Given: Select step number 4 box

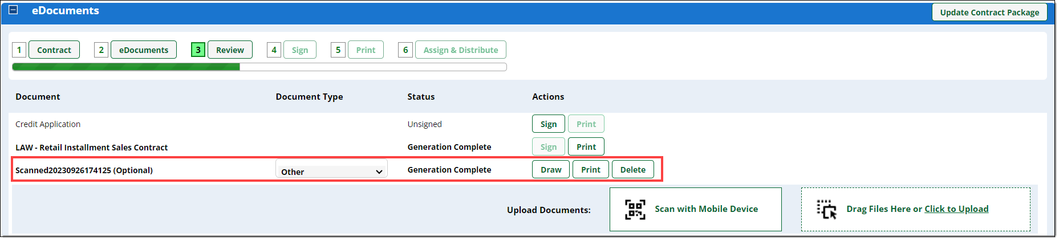Looking at the screenshot, I should [x=274, y=50].
